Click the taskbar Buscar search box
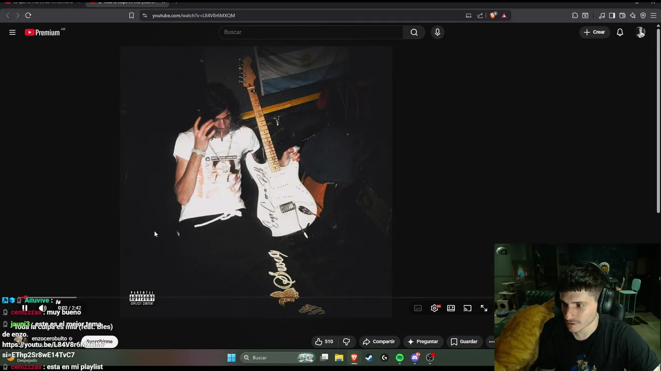 [x=278, y=358]
